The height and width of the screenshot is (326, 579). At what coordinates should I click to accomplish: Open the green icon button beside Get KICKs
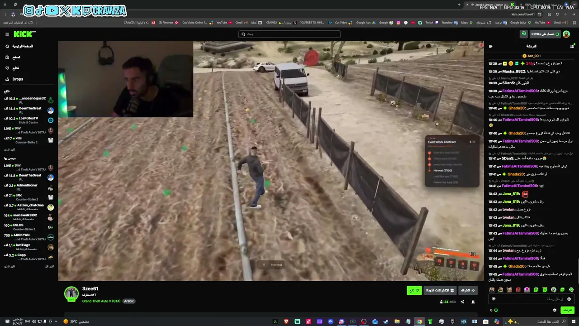point(524,34)
